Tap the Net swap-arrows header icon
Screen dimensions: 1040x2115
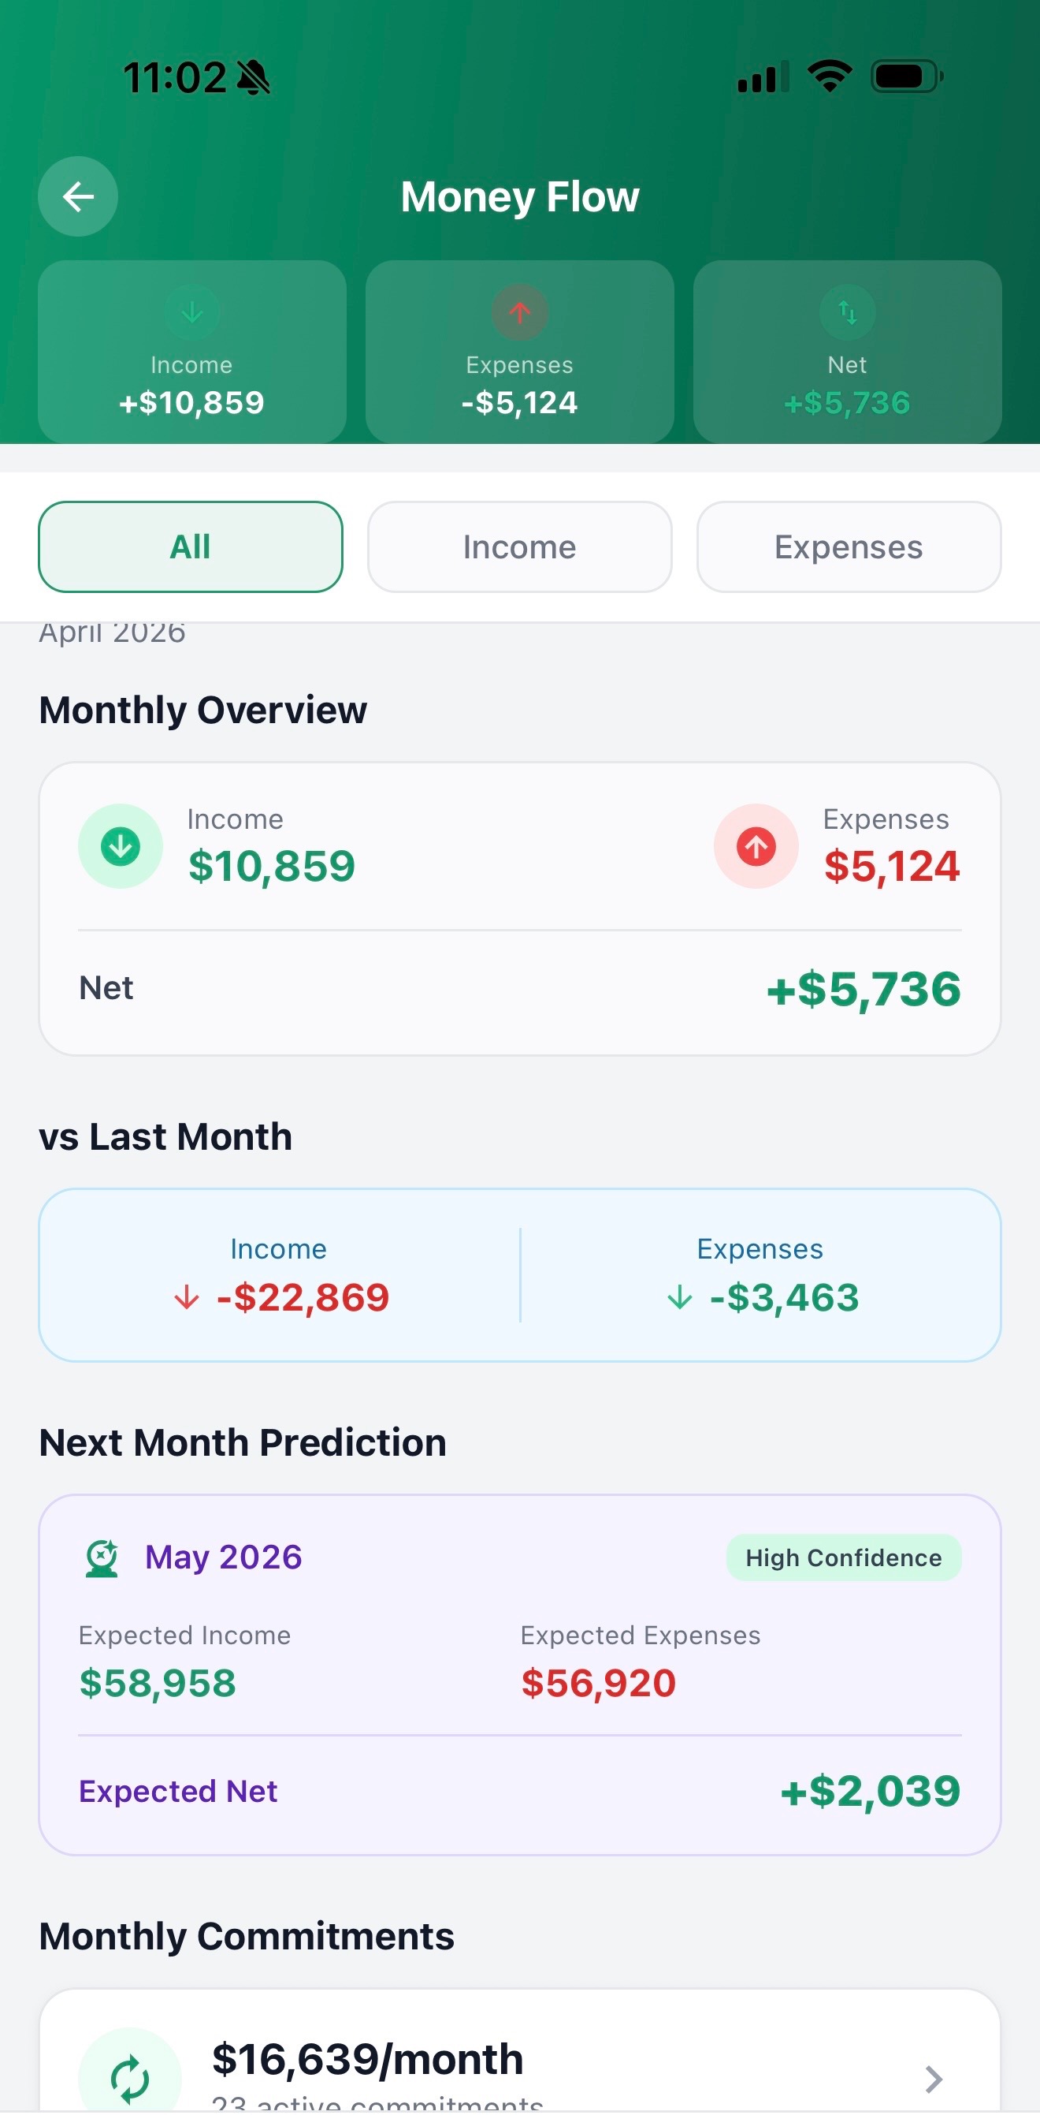[x=847, y=312]
